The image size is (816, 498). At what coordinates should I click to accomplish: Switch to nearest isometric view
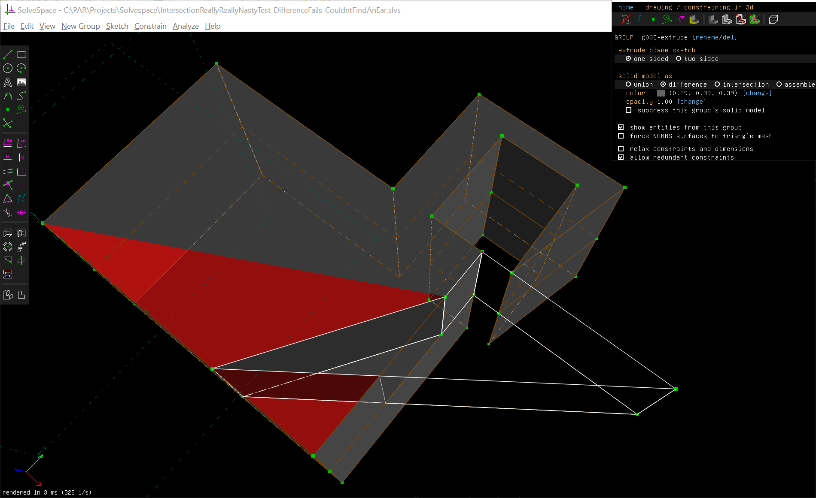click(x=8, y=295)
